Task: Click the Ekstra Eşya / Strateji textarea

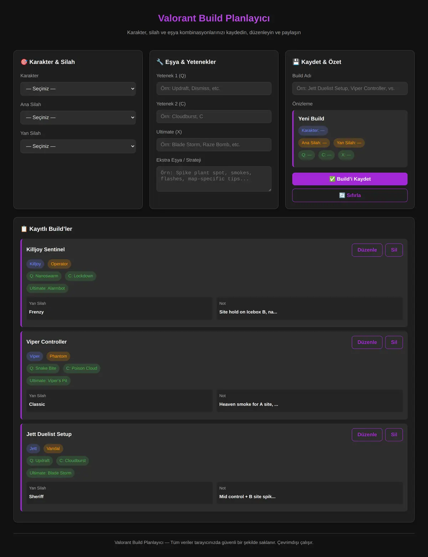Action: pos(214,179)
